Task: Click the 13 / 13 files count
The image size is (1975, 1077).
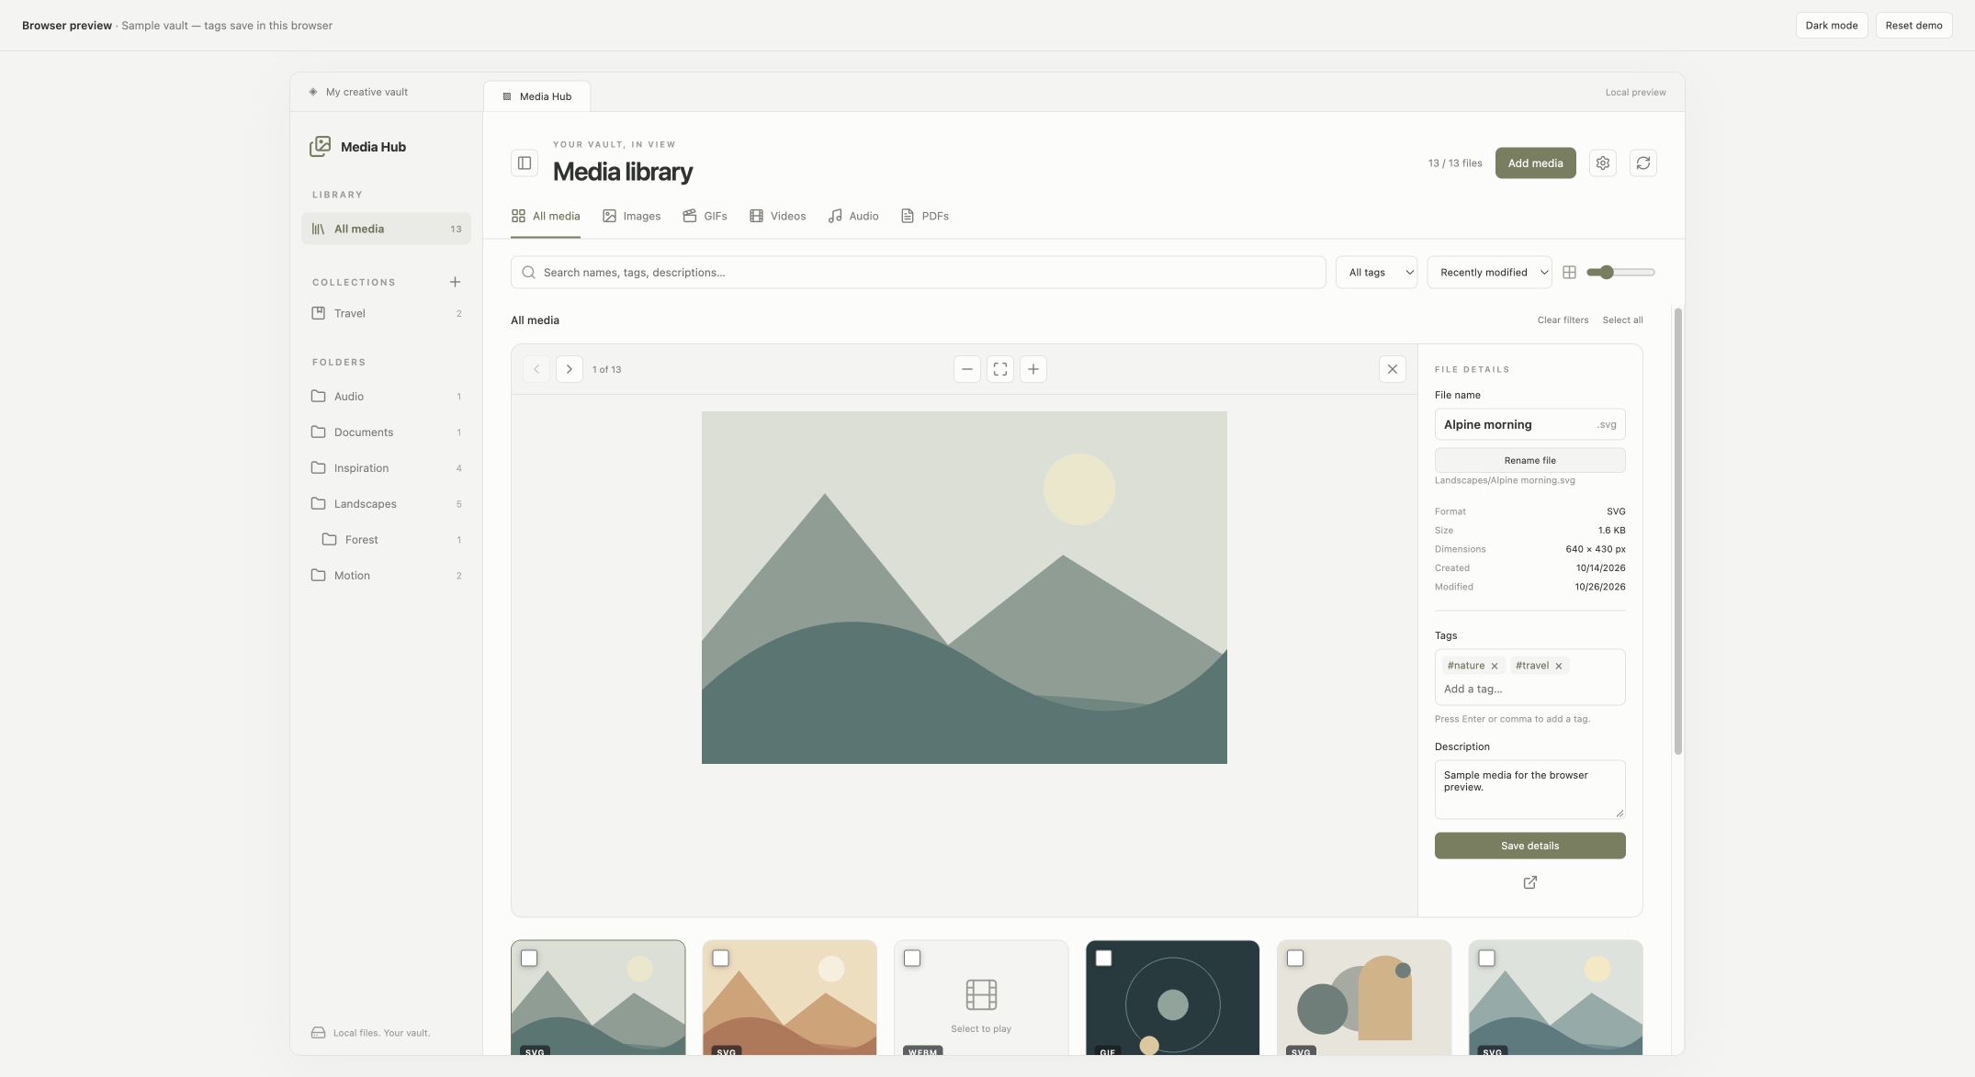Action: pos(1455,163)
